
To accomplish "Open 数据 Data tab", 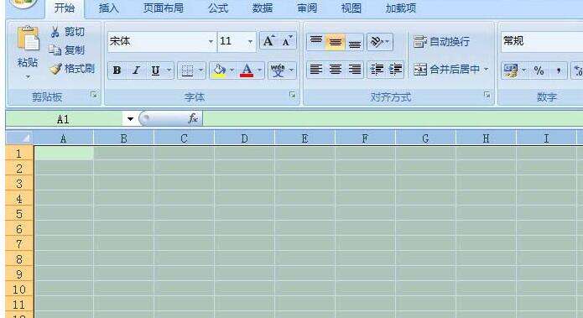I will pyautogui.click(x=262, y=8).
